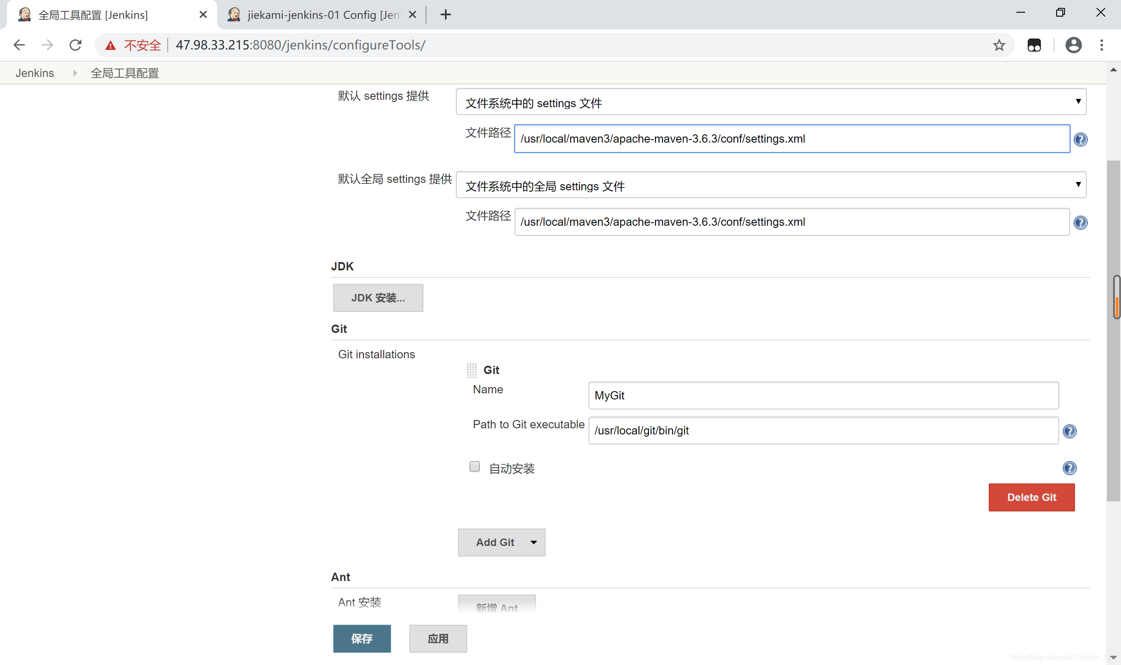
Task: Close the jiekami-jenkins-01 Config tab
Action: (412, 15)
